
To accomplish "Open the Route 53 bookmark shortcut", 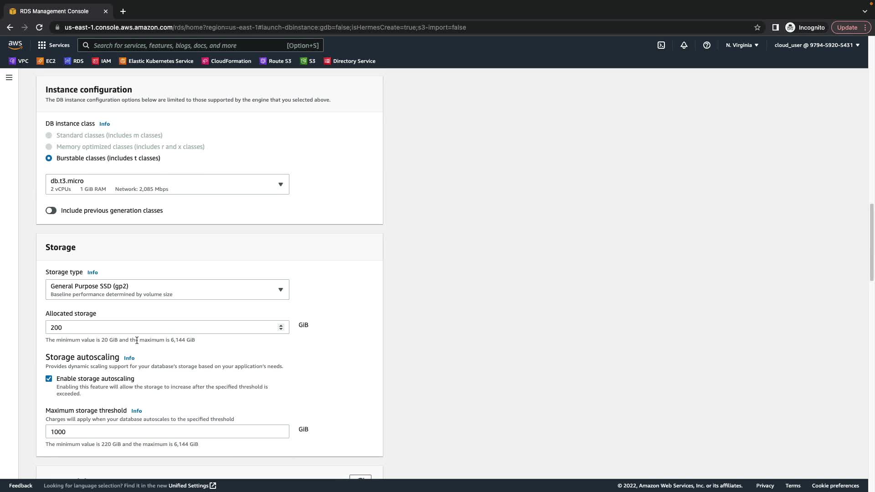I will tap(275, 61).
